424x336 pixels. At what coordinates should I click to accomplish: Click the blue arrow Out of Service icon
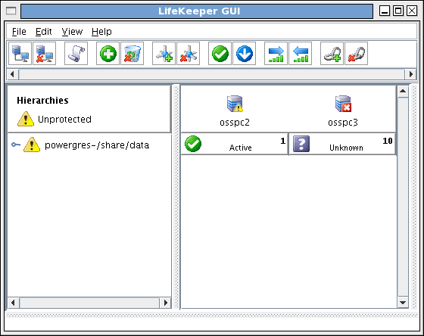244,54
